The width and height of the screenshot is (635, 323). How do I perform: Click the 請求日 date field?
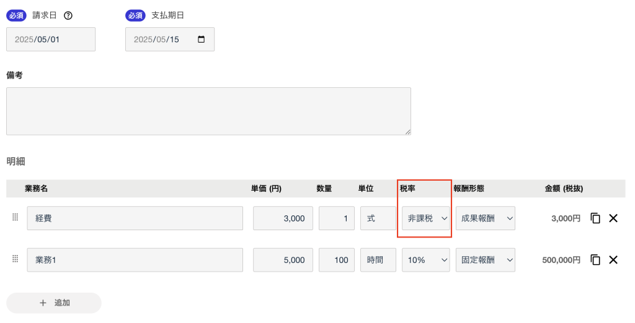(x=51, y=39)
